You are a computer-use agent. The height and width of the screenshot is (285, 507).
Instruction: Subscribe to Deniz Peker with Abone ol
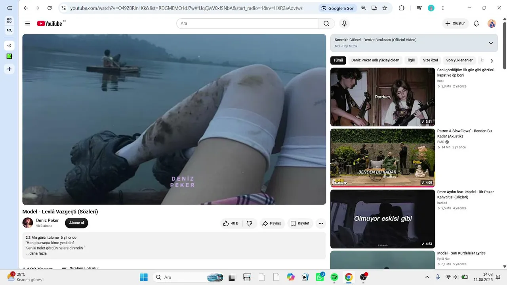coord(76,223)
